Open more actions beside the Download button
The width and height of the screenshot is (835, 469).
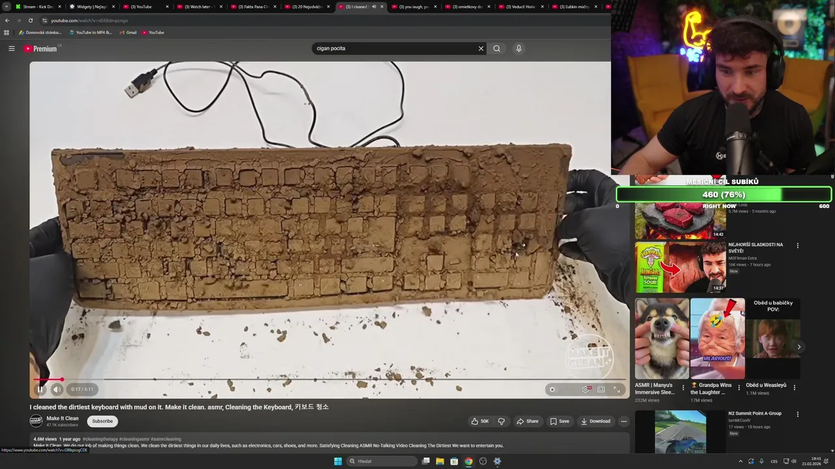point(624,421)
